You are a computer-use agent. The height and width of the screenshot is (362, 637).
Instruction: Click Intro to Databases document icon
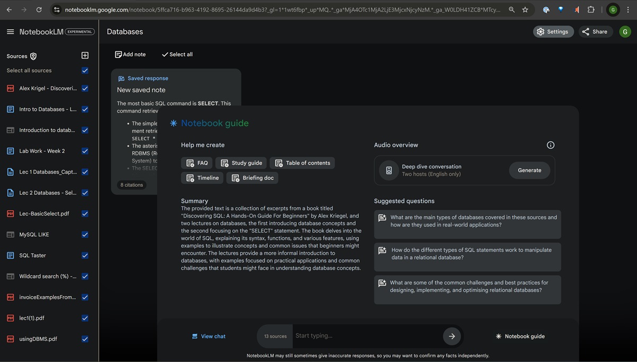10,109
